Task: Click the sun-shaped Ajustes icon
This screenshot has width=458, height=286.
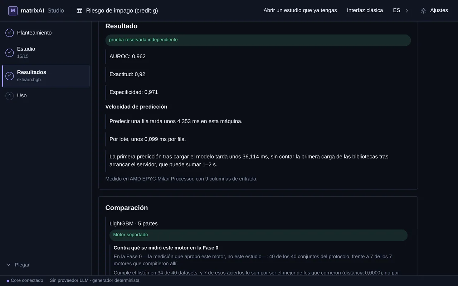Action: coord(423,11)
